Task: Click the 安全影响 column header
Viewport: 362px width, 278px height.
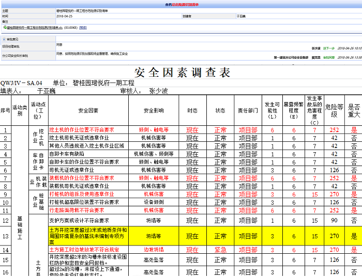Action: 154,110
